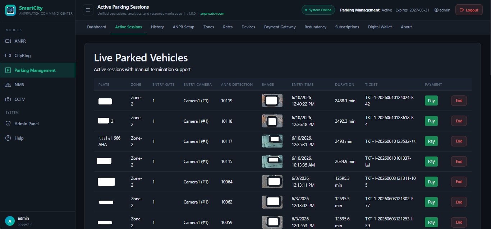
Task: Click entry time 6/10/2026, 12:36:18 PM
Action: (x=303, y=121)
